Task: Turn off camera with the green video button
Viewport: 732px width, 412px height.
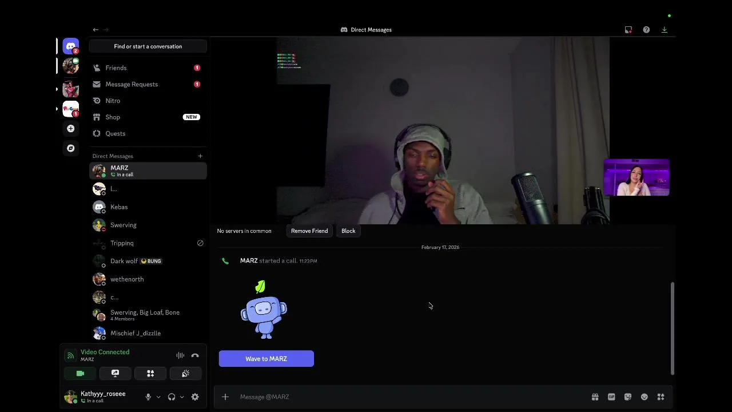Action: click(80, 373)
